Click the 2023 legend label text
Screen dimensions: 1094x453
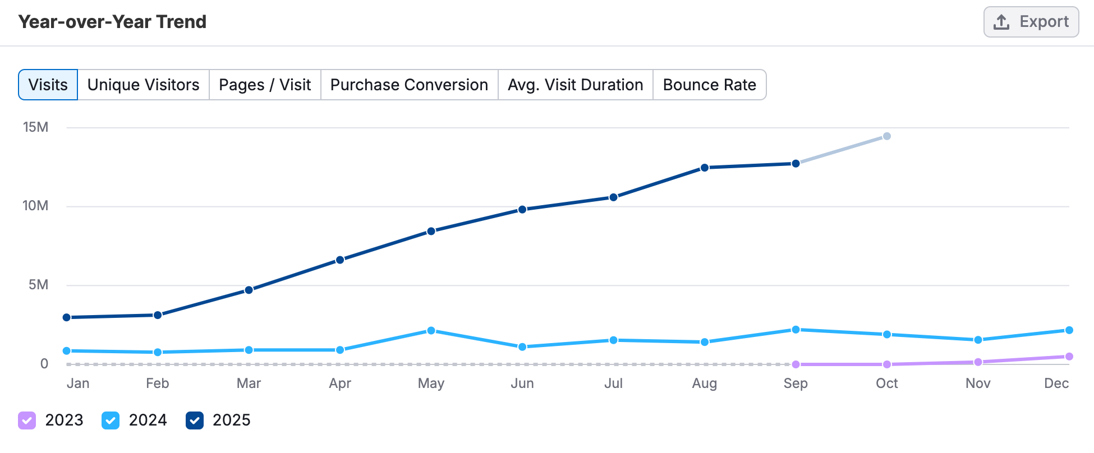[64, 420]
